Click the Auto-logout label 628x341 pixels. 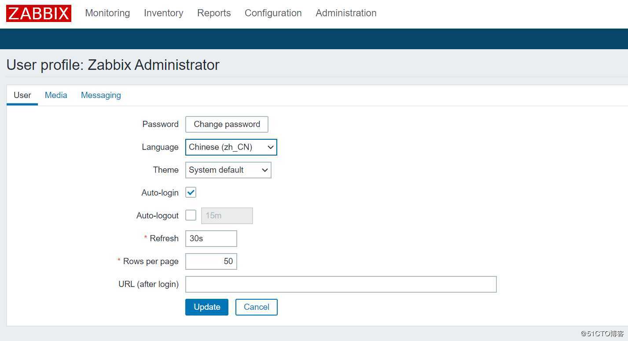(x=158, y=216)
